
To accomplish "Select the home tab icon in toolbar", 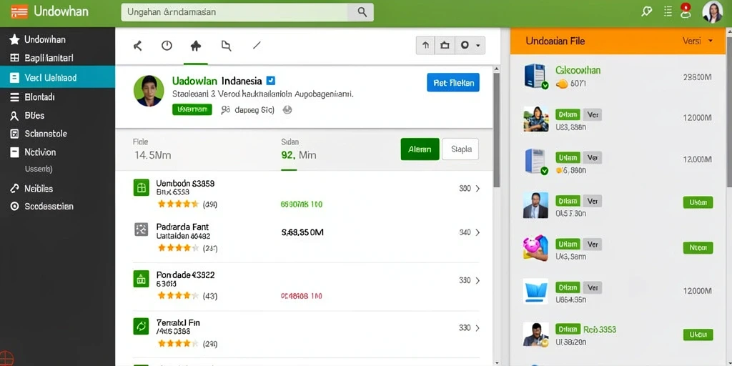I will click(196, 45).
